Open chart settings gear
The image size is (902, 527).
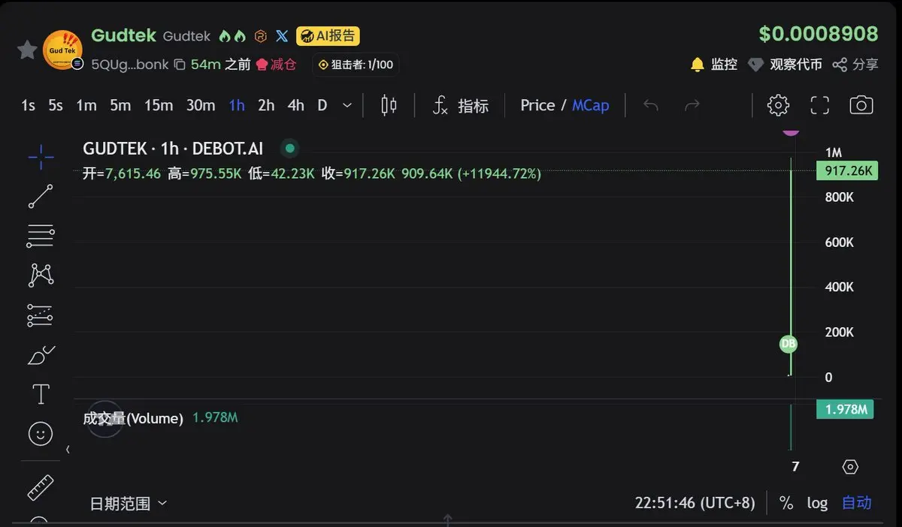778,106
